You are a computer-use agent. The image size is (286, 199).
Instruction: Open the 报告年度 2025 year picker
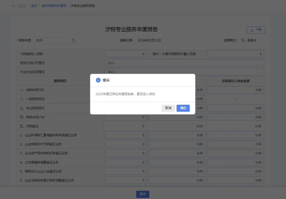pos(53,40)
